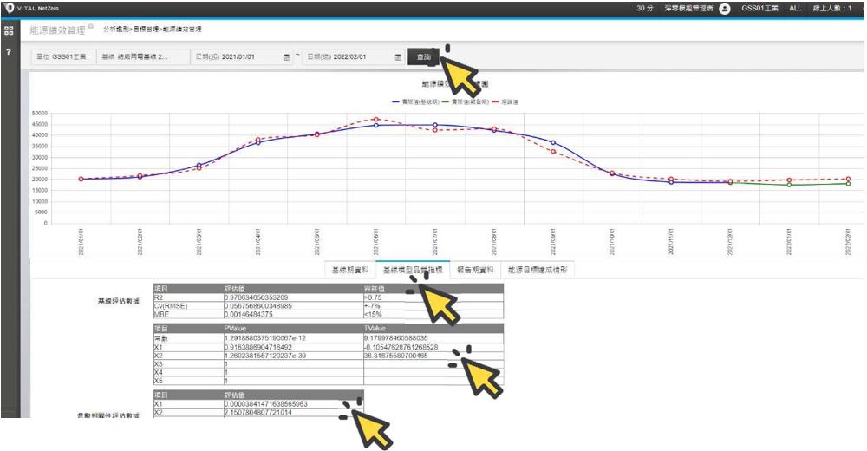
Task: Open the grid menu icon in sidebar
Action: point(8,30)
